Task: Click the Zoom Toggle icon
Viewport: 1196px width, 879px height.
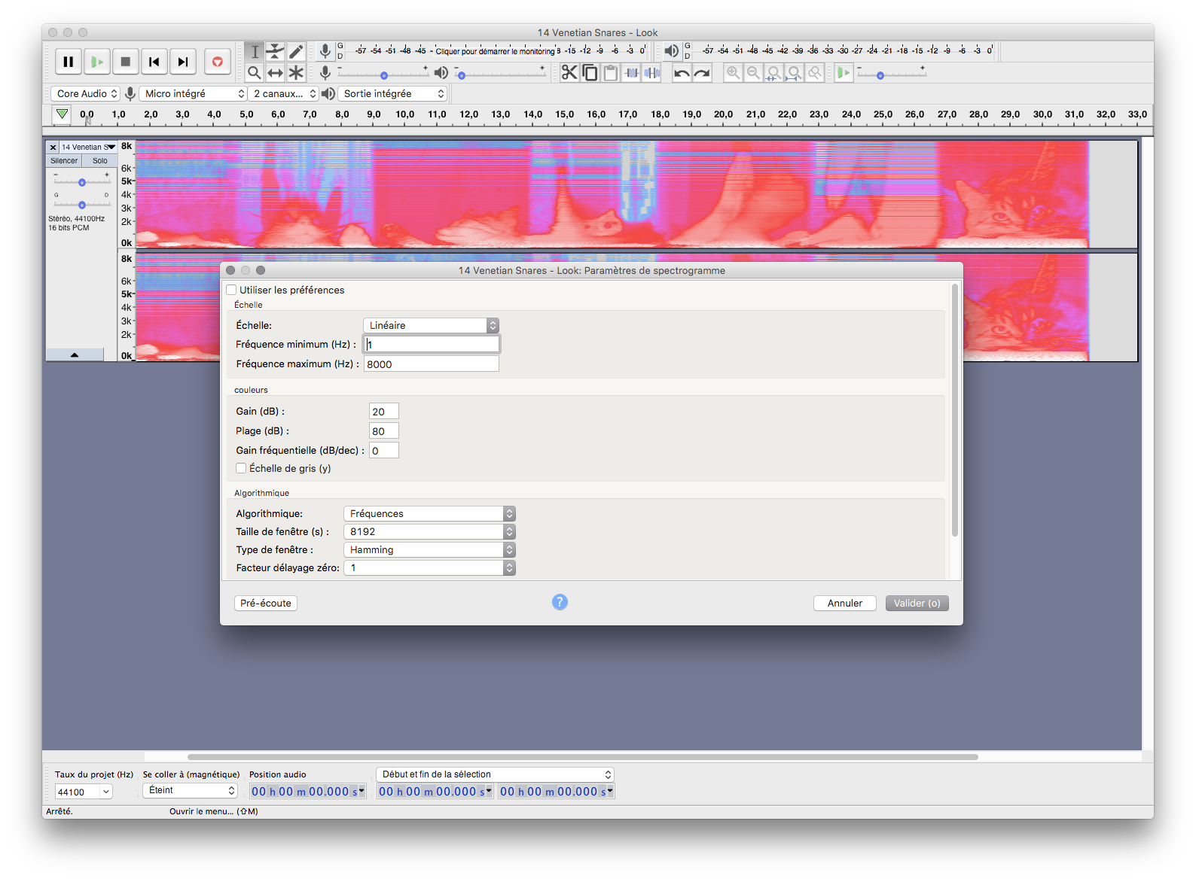Action: 815,72
